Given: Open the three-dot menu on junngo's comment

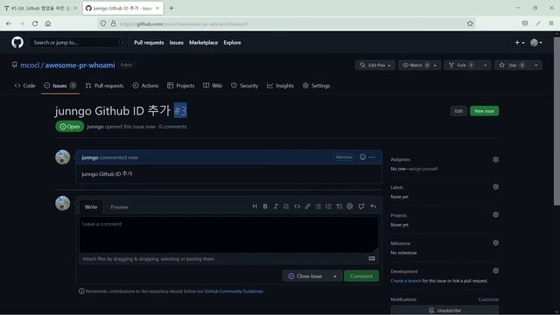Looking at the screenshot, I should [x=372, y=157].
